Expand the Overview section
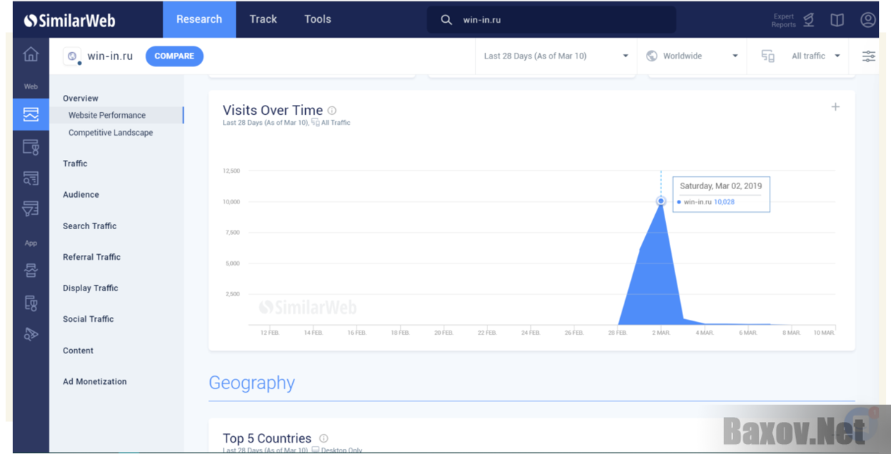 [x=81, y=99]
